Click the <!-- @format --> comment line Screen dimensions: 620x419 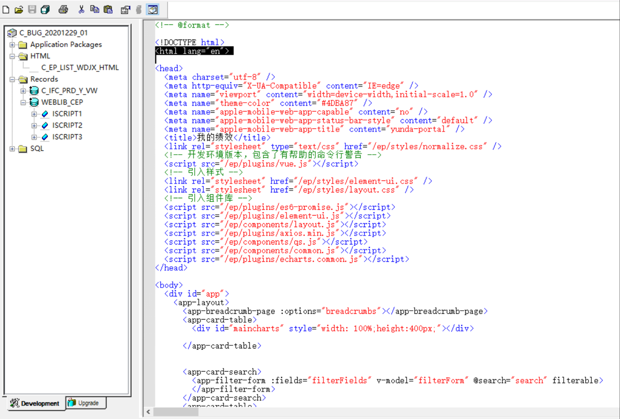pyautogui.click(x=192, y=25)
